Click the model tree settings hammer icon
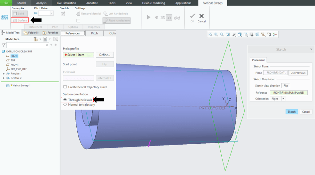315x175 pixels. tap(36, 39)
